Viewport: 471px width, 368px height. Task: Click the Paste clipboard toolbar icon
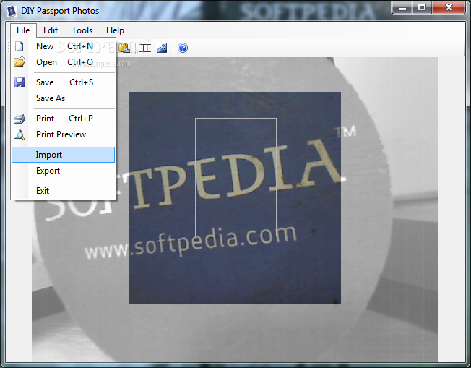(124, 48)
